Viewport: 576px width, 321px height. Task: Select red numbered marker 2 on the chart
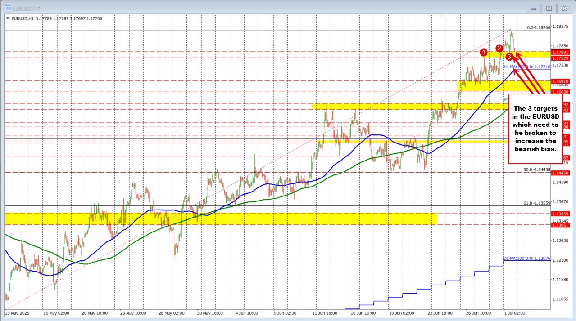tap(499, 48)
